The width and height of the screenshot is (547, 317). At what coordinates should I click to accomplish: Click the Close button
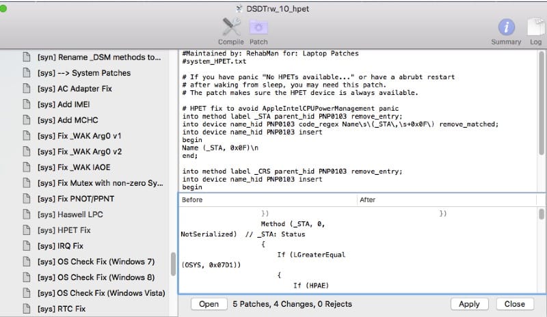pos(514,304)
